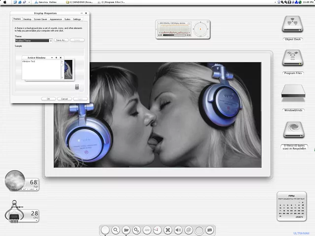The width and height of the screenshot is (315, 236).
Task: Switch to the Desktop tab
Action: click(27, 19)
